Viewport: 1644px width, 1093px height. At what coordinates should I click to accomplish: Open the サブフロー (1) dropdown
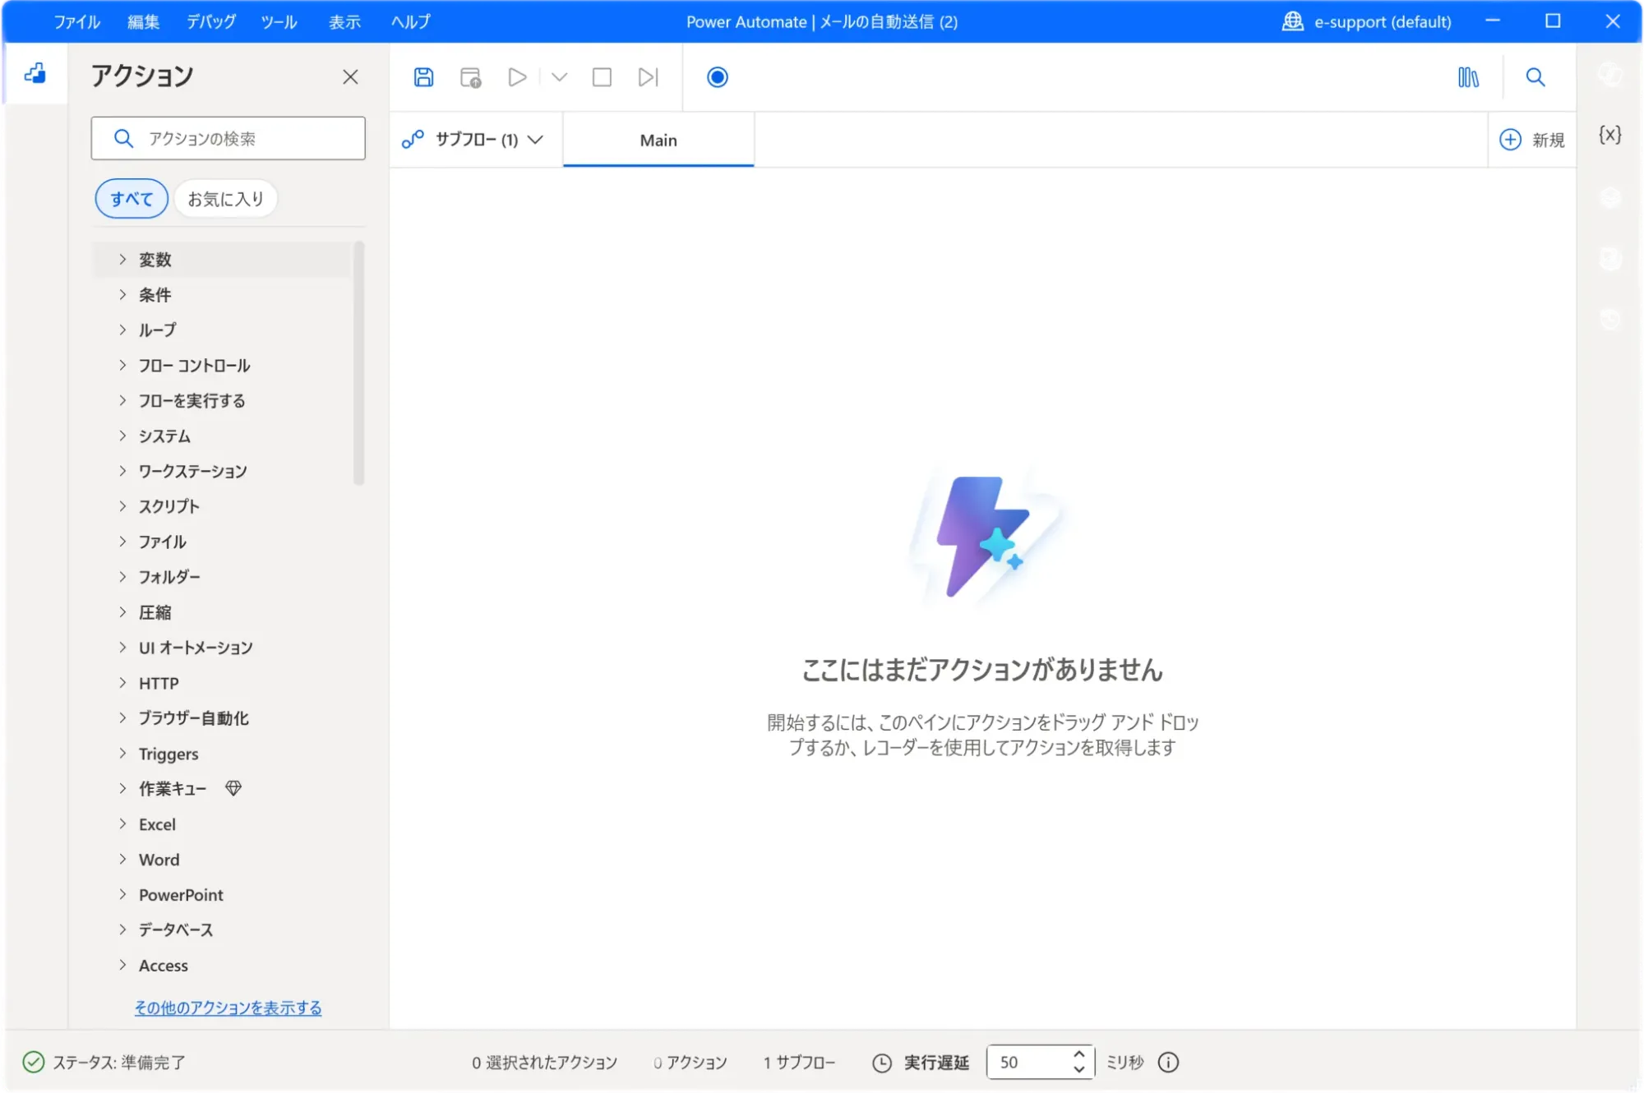(473, 140)
